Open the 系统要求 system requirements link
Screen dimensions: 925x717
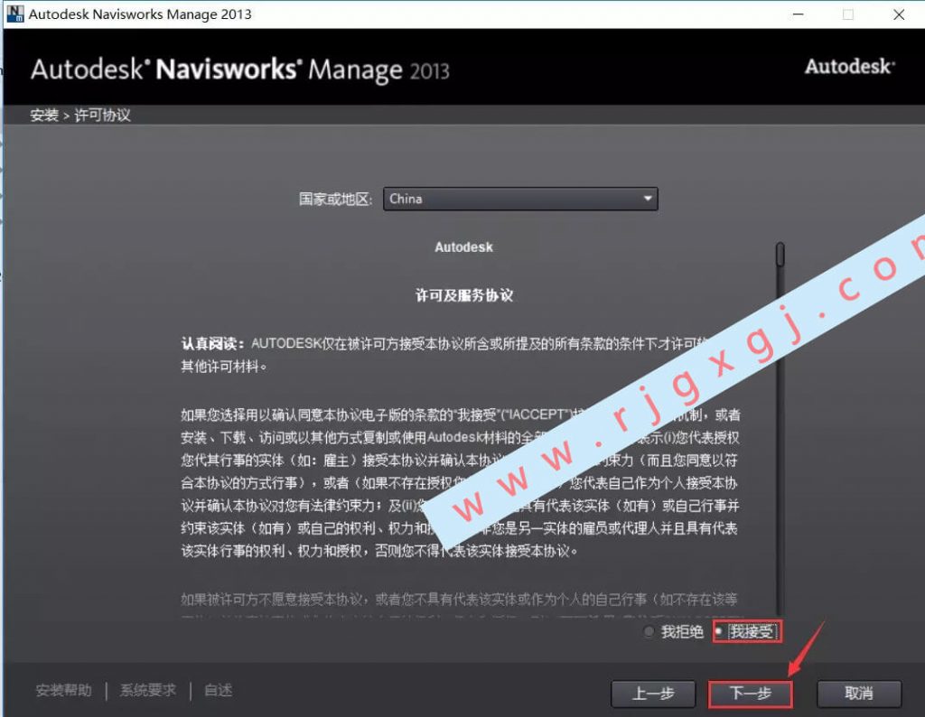click(148, 690)
